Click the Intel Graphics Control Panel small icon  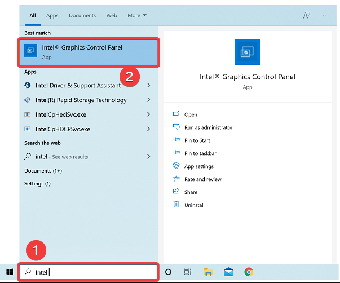click(30, 50)
